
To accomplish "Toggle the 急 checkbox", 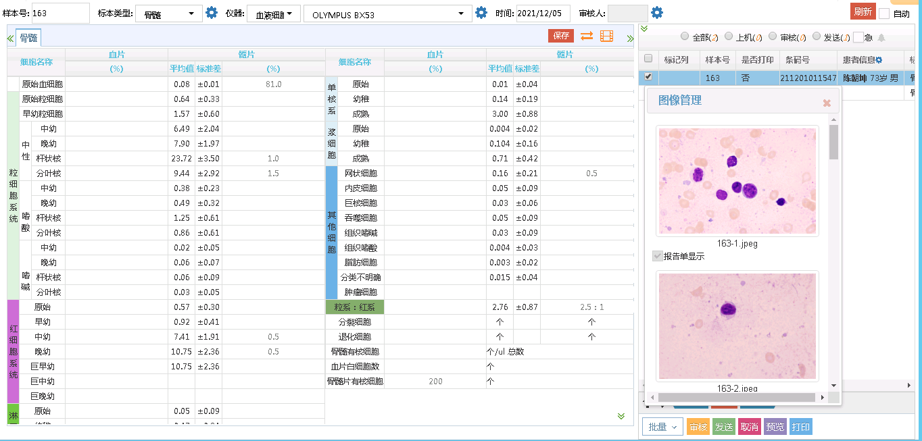I will tap(858, 37).
